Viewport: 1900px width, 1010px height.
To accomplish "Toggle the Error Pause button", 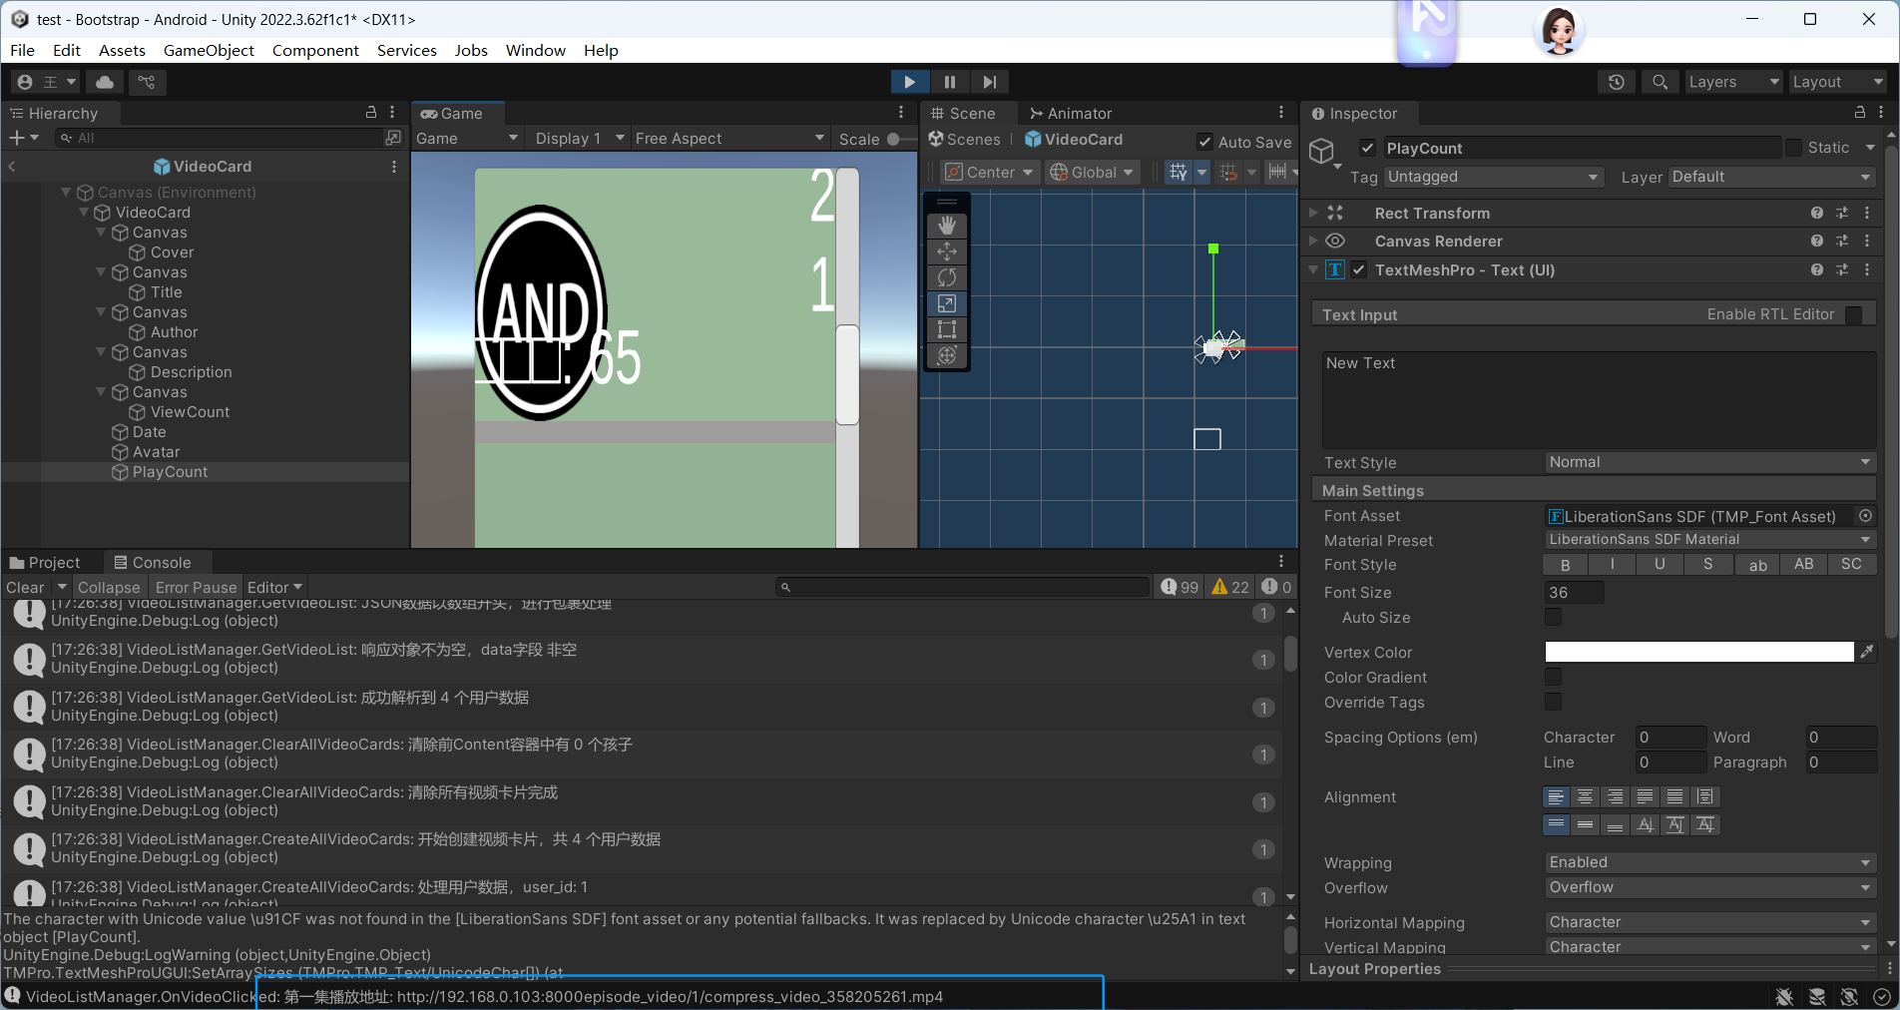I will [196, 588].
